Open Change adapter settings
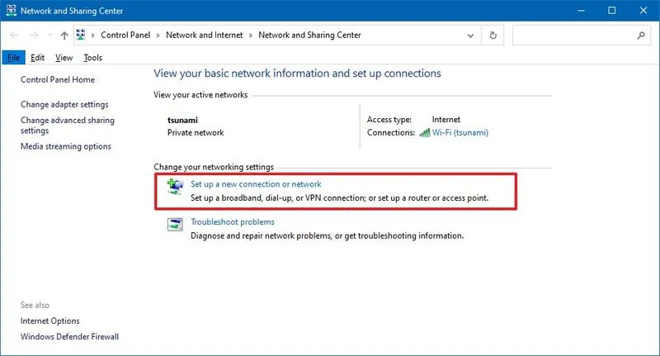The height and width of the screenshot is (356, 660). pos(64,105)
